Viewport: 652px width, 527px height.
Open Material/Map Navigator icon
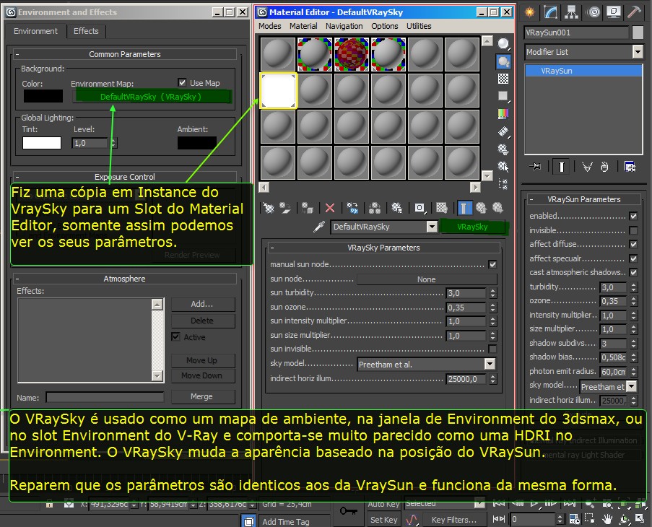pos(503,183)
